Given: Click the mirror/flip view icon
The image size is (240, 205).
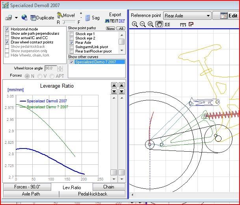Looking at the screenshot, I should [x=167, y=24].
